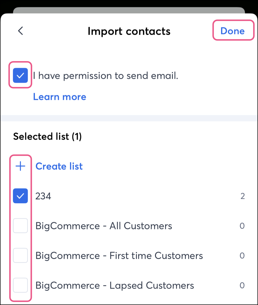Uncheck the permission to send email checkbox
Viewport: 258px width, 305px height.
[x=20, y=76]
